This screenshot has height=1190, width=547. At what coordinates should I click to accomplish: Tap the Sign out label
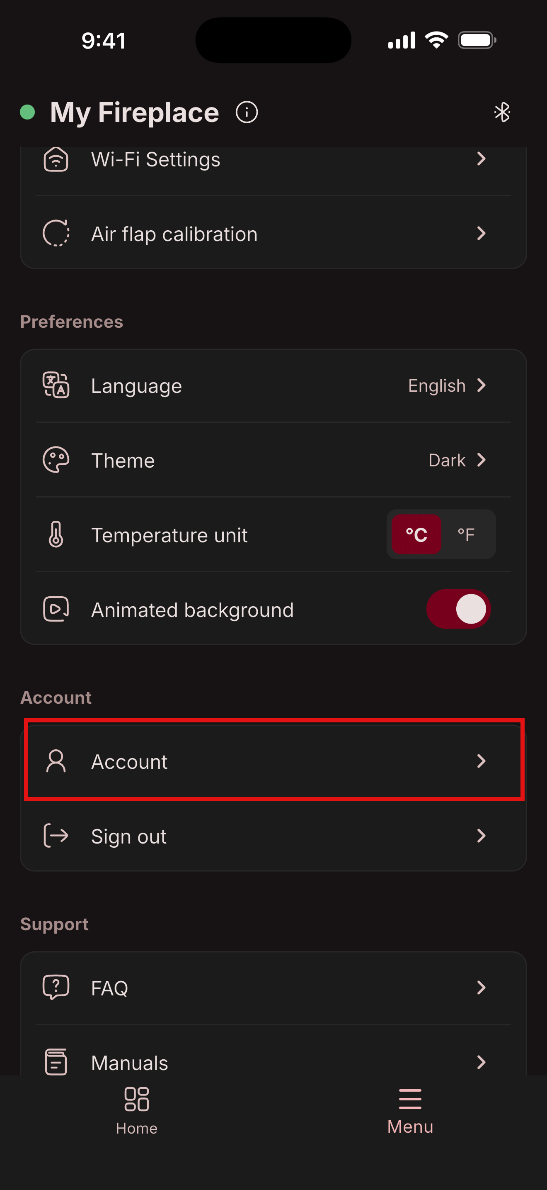(129, 836)
